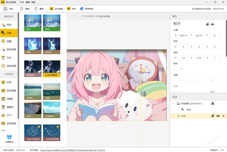This screenshot has width=227, height=152.
Task: Apply the 波浪 wave animation thumbnail
Action: click(x=52, y=92)
